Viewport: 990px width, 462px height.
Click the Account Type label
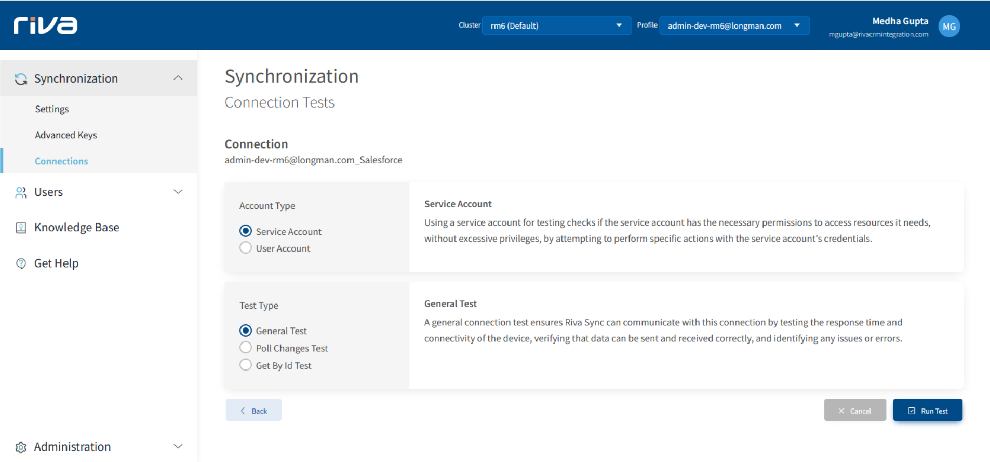coord(267,206)
